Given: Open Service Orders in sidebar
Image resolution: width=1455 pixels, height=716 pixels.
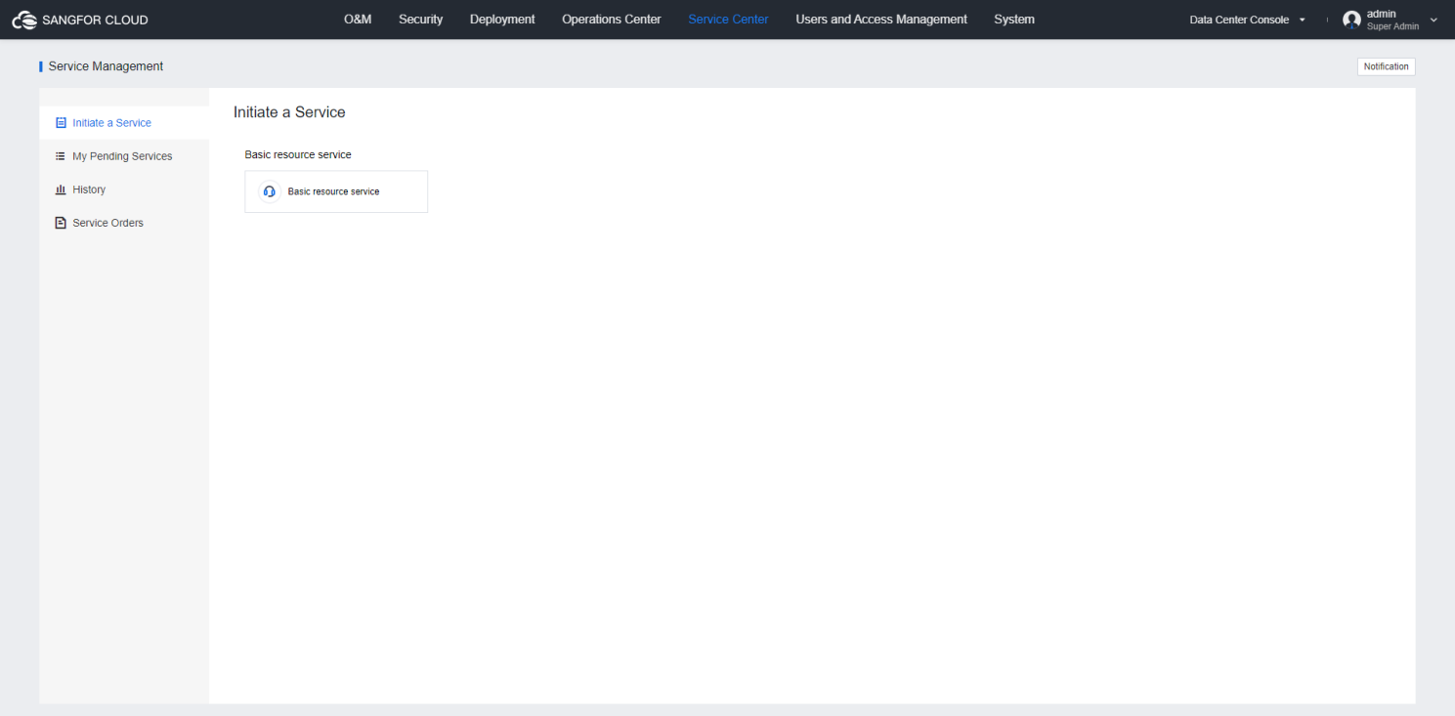Looking at the screenshot, I should 124,223.
